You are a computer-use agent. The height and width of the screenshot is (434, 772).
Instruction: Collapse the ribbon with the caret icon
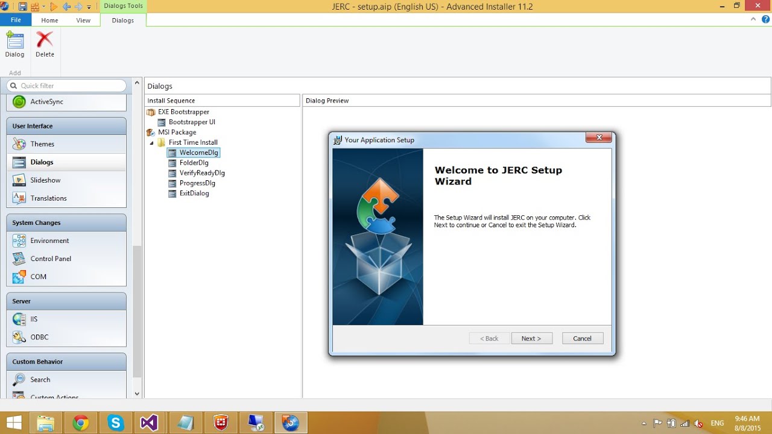tap(753, 19)
